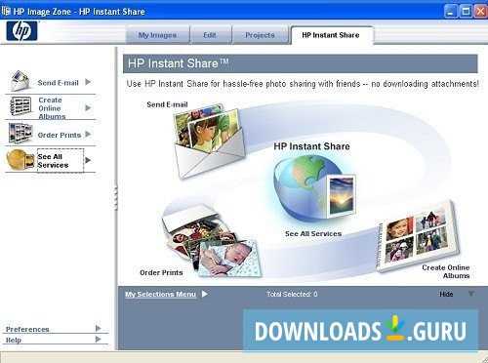The image size is (488, 363).
Task: Click the large envelope with photos graphic
Action: (x=210, y=142)
